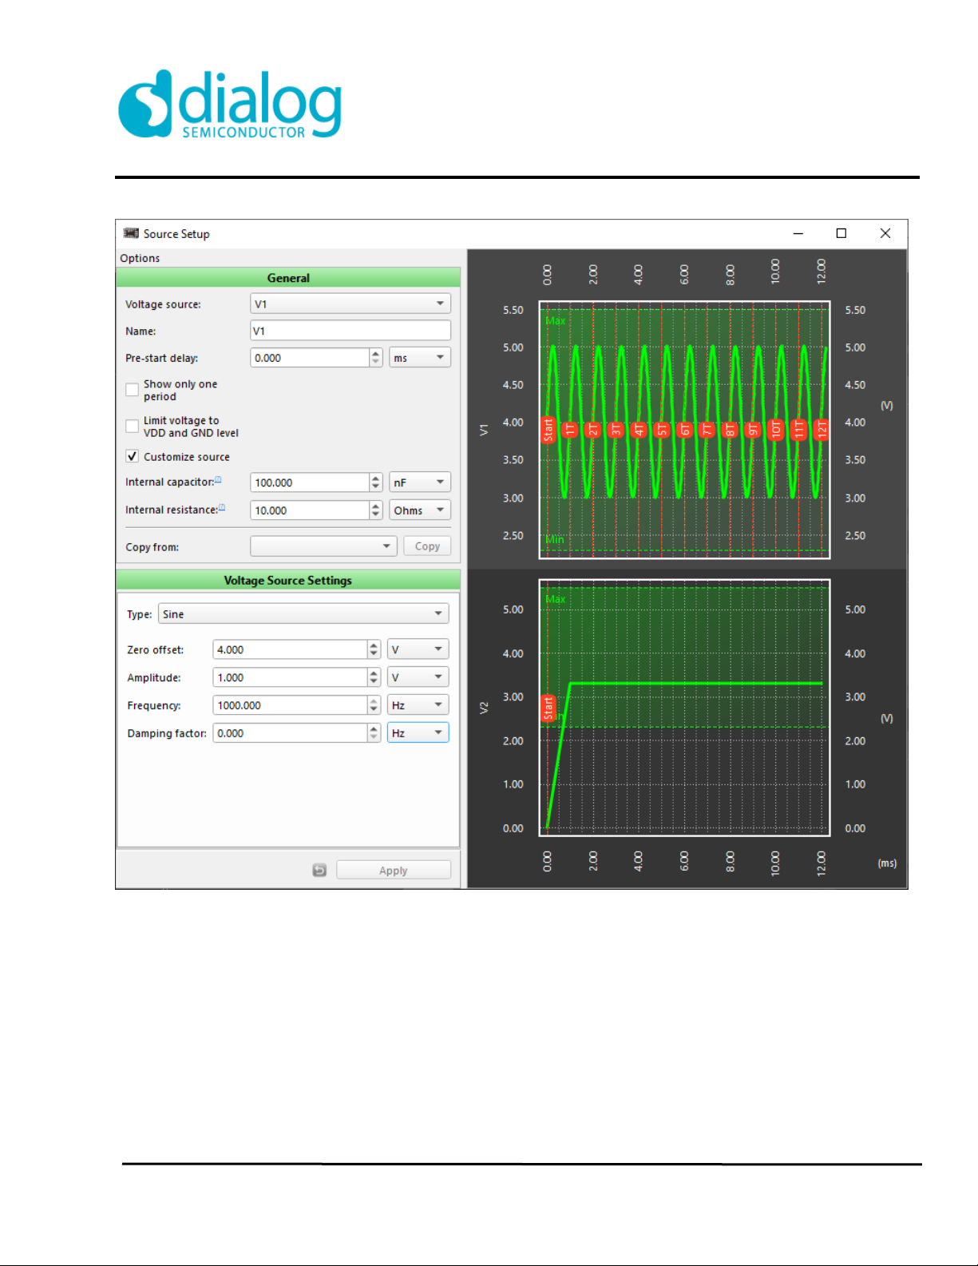Close the Source Setup window

[x=885, y=233]
